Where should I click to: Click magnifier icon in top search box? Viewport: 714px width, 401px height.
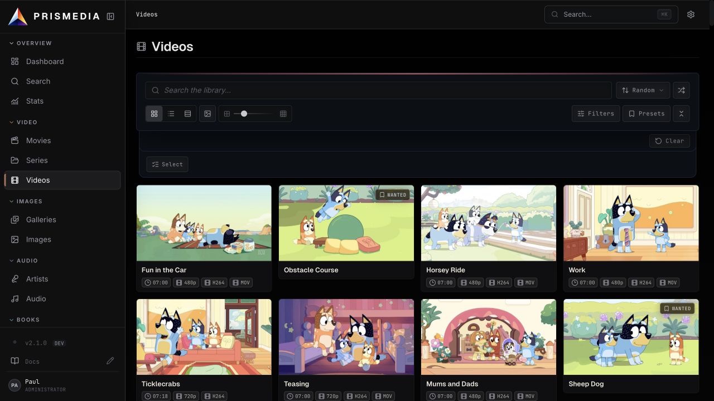pos(555,14)
